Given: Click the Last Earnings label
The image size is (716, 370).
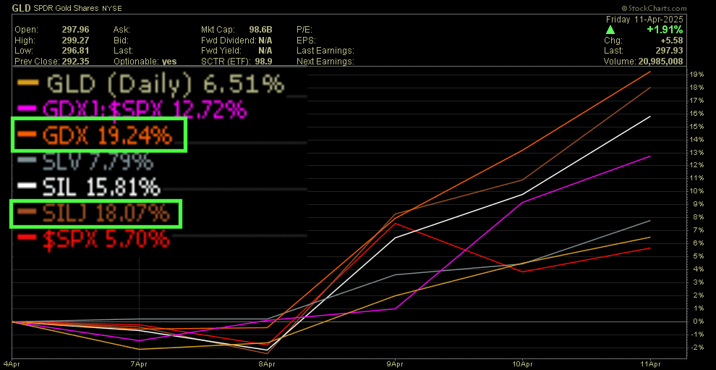Looking at the screenshot, I should coord(325,50).
